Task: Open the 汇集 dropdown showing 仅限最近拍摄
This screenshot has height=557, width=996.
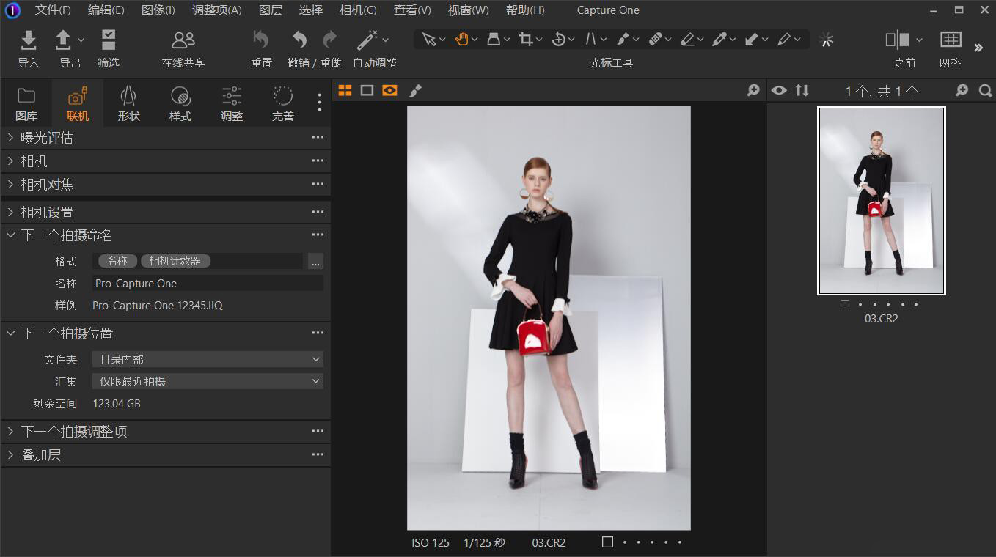Action: pos(208,381)
